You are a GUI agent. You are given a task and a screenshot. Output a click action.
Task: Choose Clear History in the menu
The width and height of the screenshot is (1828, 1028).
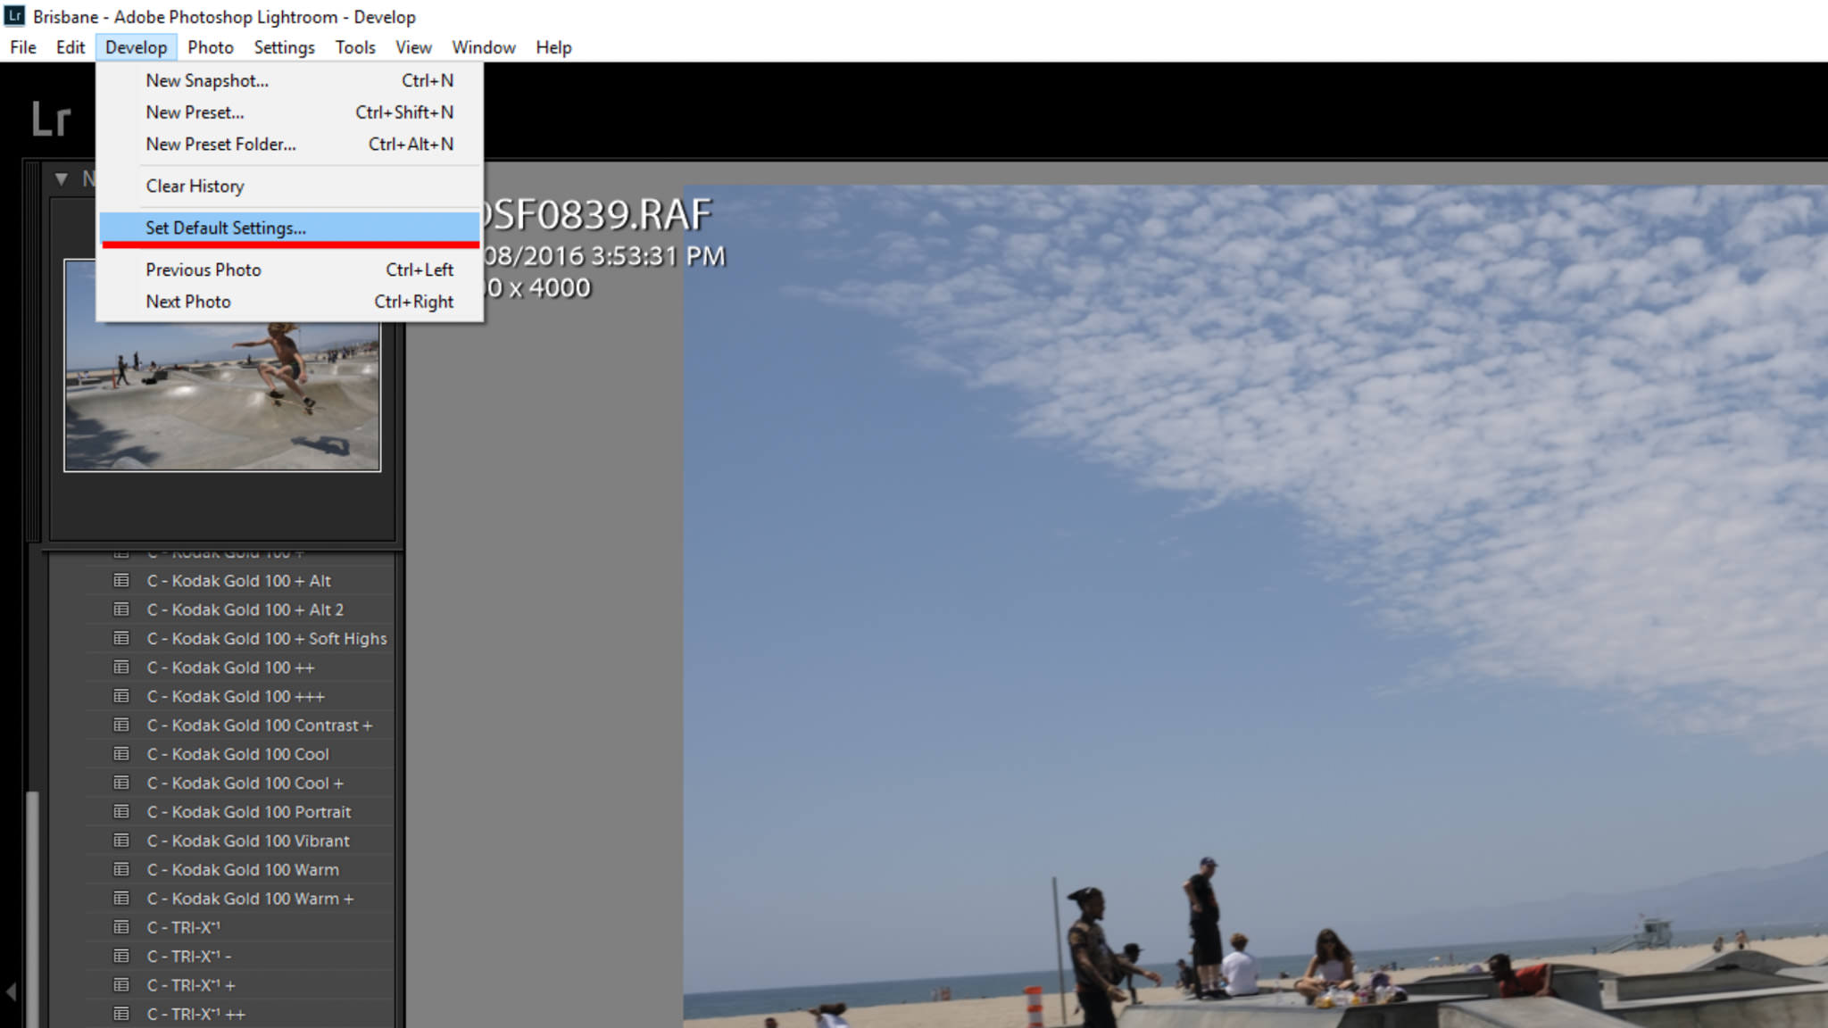pyautogui.click(x=195, y=186)
